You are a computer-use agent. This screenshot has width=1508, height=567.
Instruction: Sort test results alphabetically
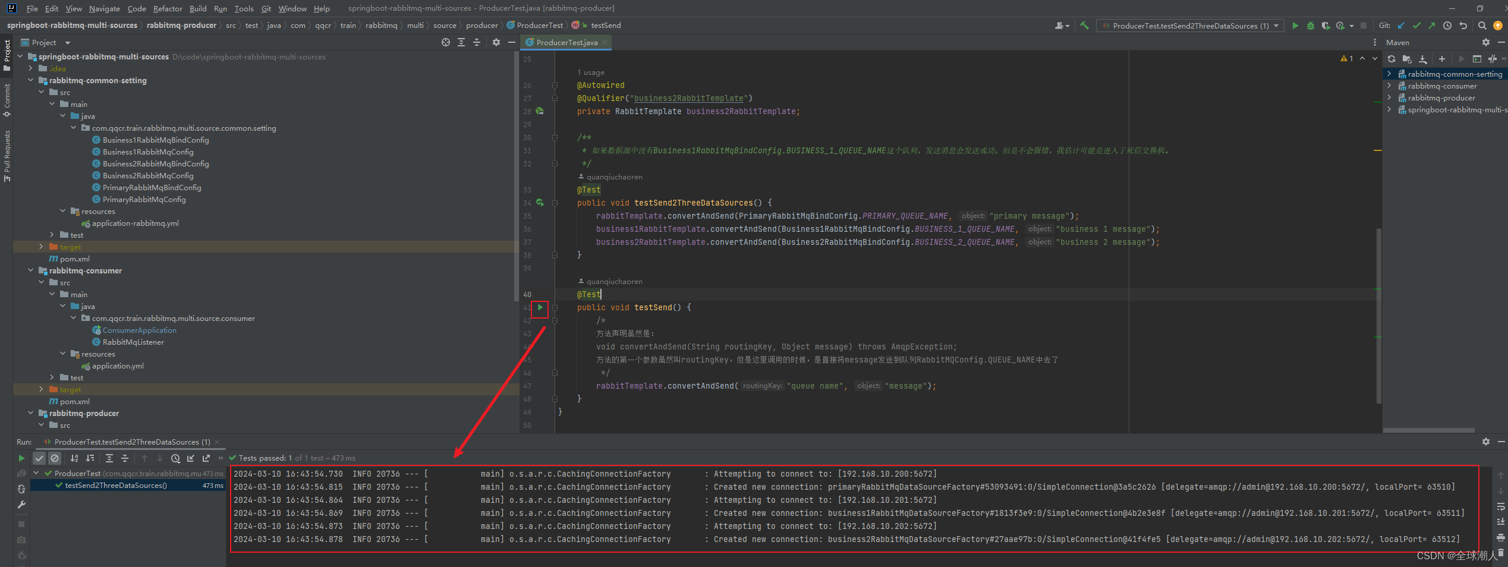pos(74,458)
